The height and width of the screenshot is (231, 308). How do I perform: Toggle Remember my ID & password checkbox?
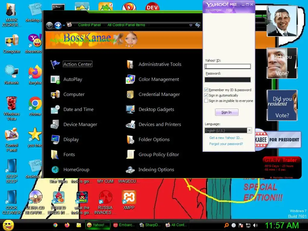pos(206,90)
